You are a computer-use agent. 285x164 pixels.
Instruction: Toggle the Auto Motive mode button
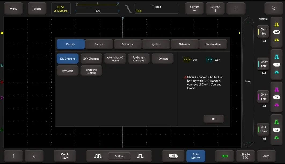tap(196, 156)
